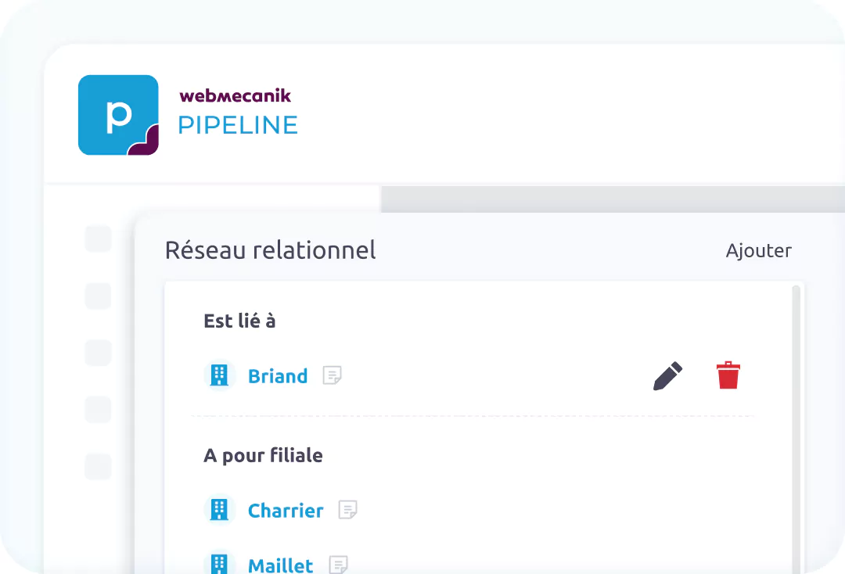Click the pencil icon to edit Briand relation

pos(667,375)
